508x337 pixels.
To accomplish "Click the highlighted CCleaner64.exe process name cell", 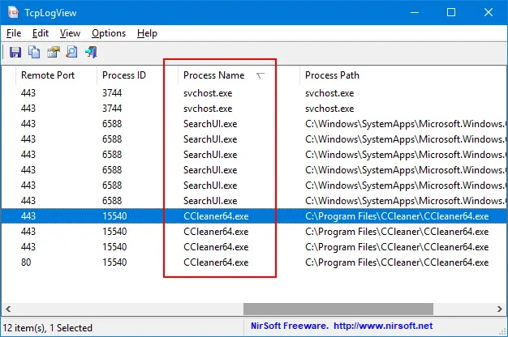I will tap(216, 216).
